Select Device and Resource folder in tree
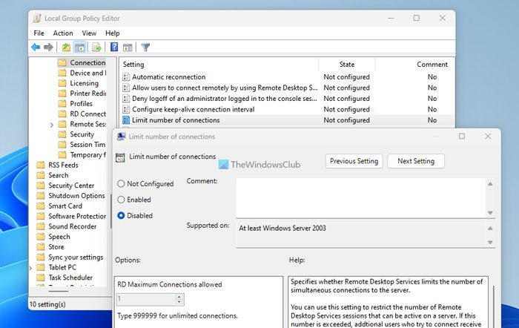The height and width of the screenshot is (328, 519). pos(87,73)
